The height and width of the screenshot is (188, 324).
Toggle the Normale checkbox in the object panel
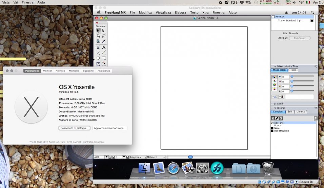click(x=273, y=17)
